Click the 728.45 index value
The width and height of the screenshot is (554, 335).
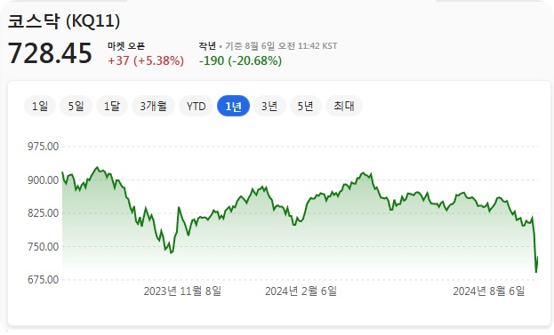click(50, 53)
